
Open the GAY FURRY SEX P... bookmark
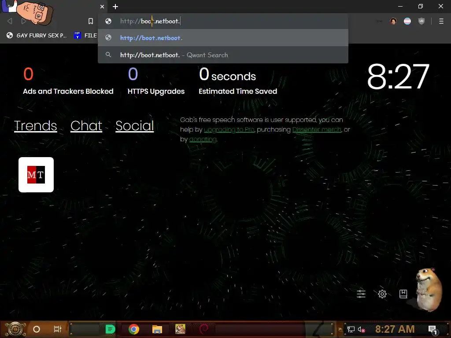(37, 35)
